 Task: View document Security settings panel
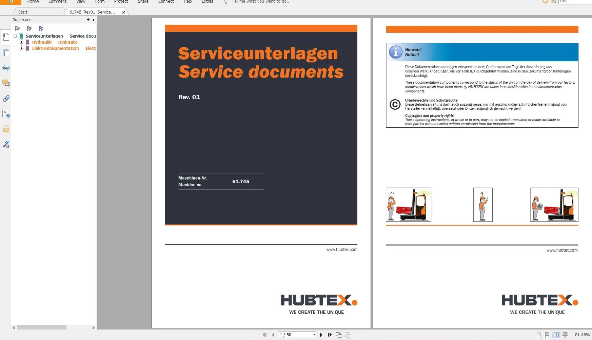[6, 129]
